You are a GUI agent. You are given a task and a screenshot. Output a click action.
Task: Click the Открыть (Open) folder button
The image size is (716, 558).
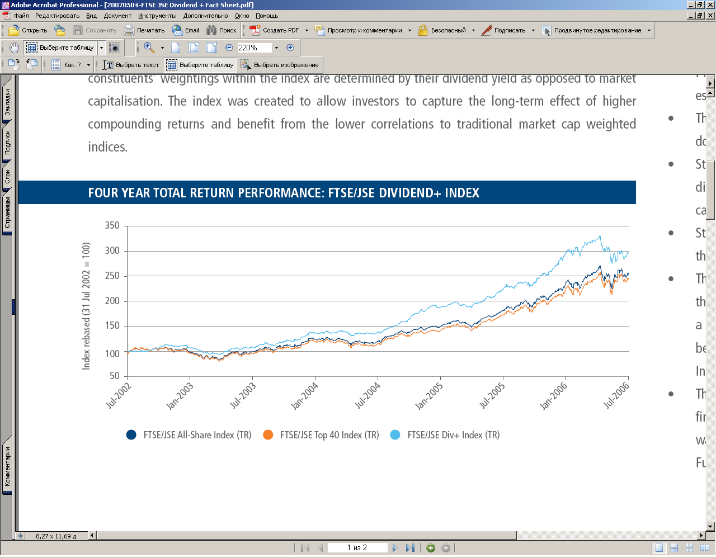(x=28, y=30)
